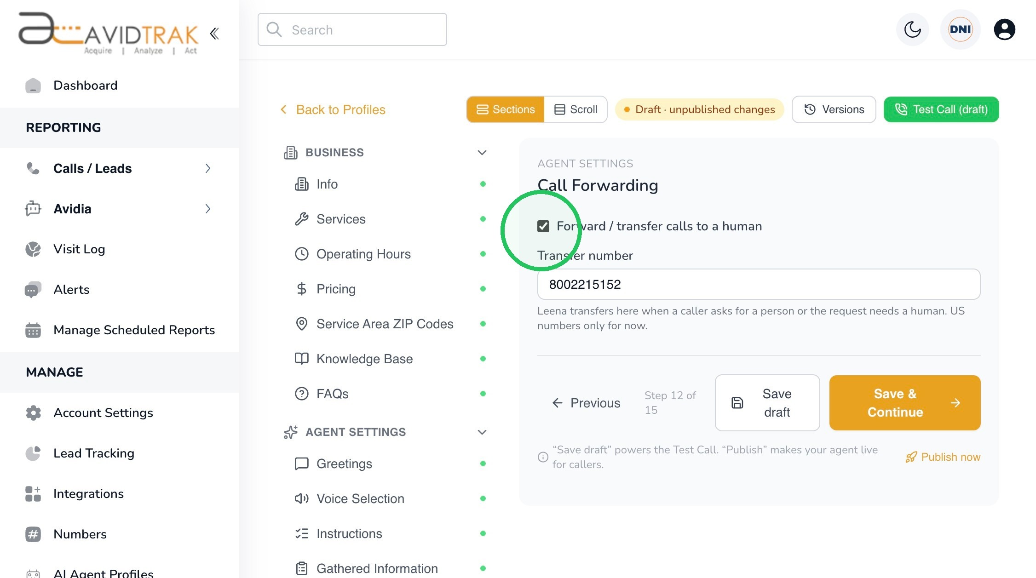The height and width of the screenshot is (578, 1036).
Task: Click the Lead Tracking pie chart icon
Action: click(x=33, y=453)
